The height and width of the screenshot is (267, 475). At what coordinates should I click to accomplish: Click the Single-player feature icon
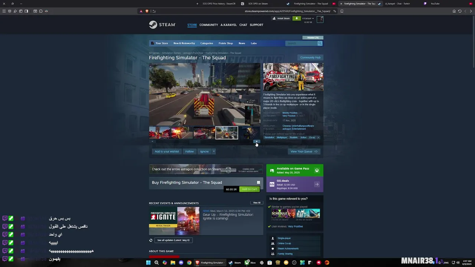point(273,238)
